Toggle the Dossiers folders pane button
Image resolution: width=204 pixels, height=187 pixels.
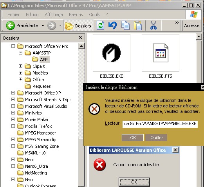point(78,25)
